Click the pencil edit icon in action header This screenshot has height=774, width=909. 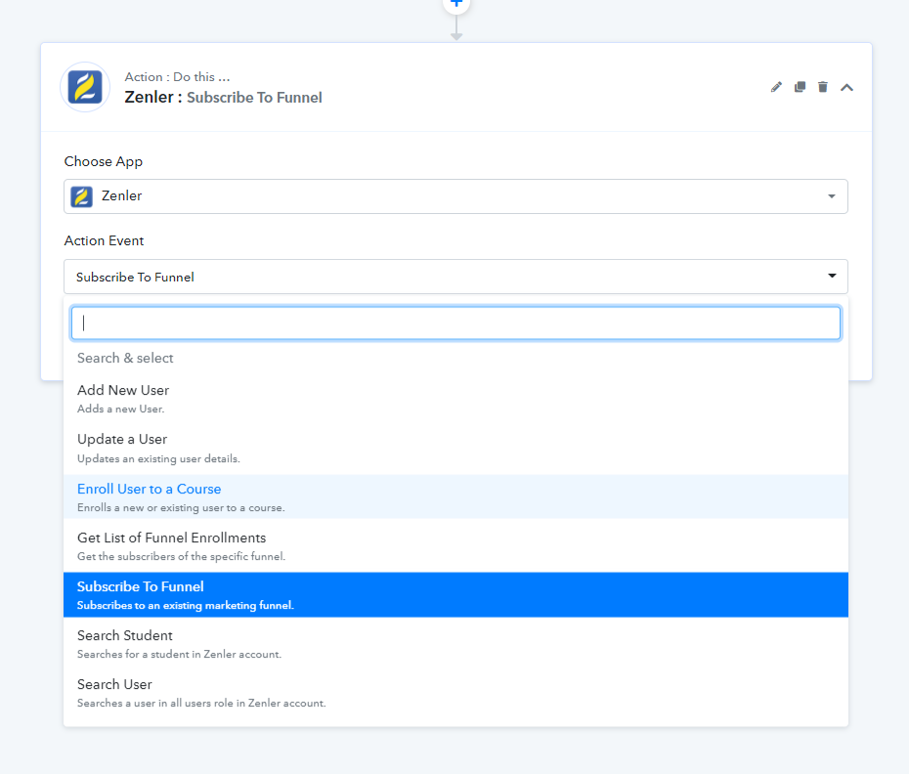pos(776,87)
